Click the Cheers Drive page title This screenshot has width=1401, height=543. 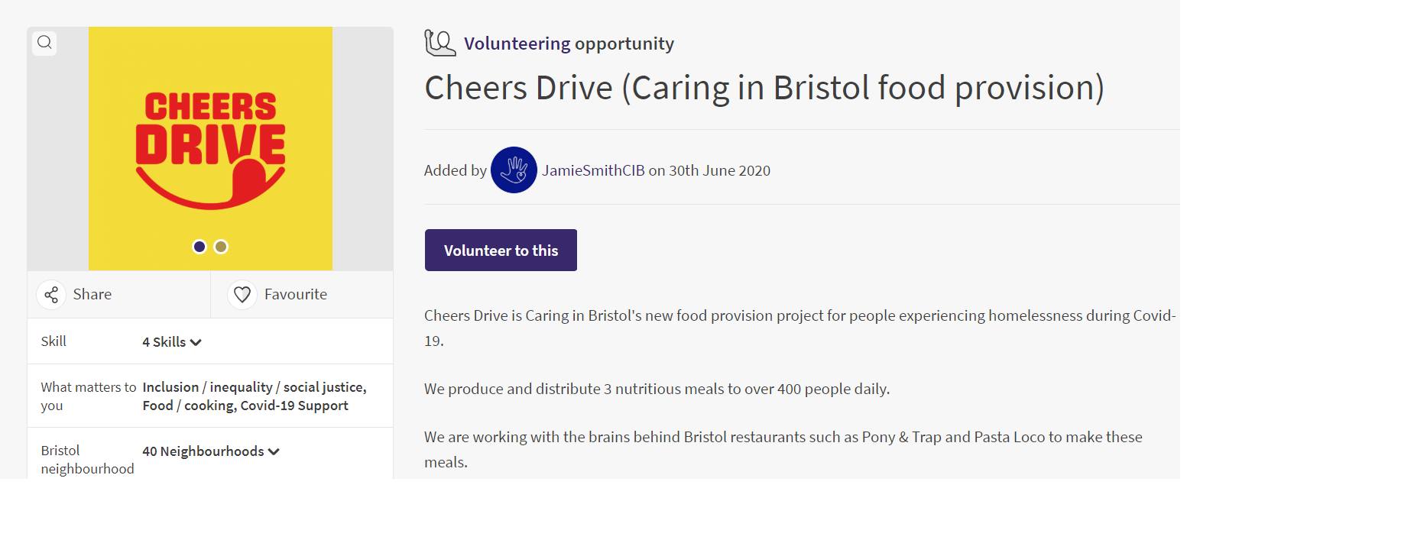tap(764, 88)
